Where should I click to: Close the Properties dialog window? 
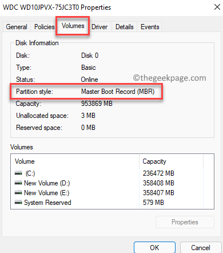coord(217,7)
